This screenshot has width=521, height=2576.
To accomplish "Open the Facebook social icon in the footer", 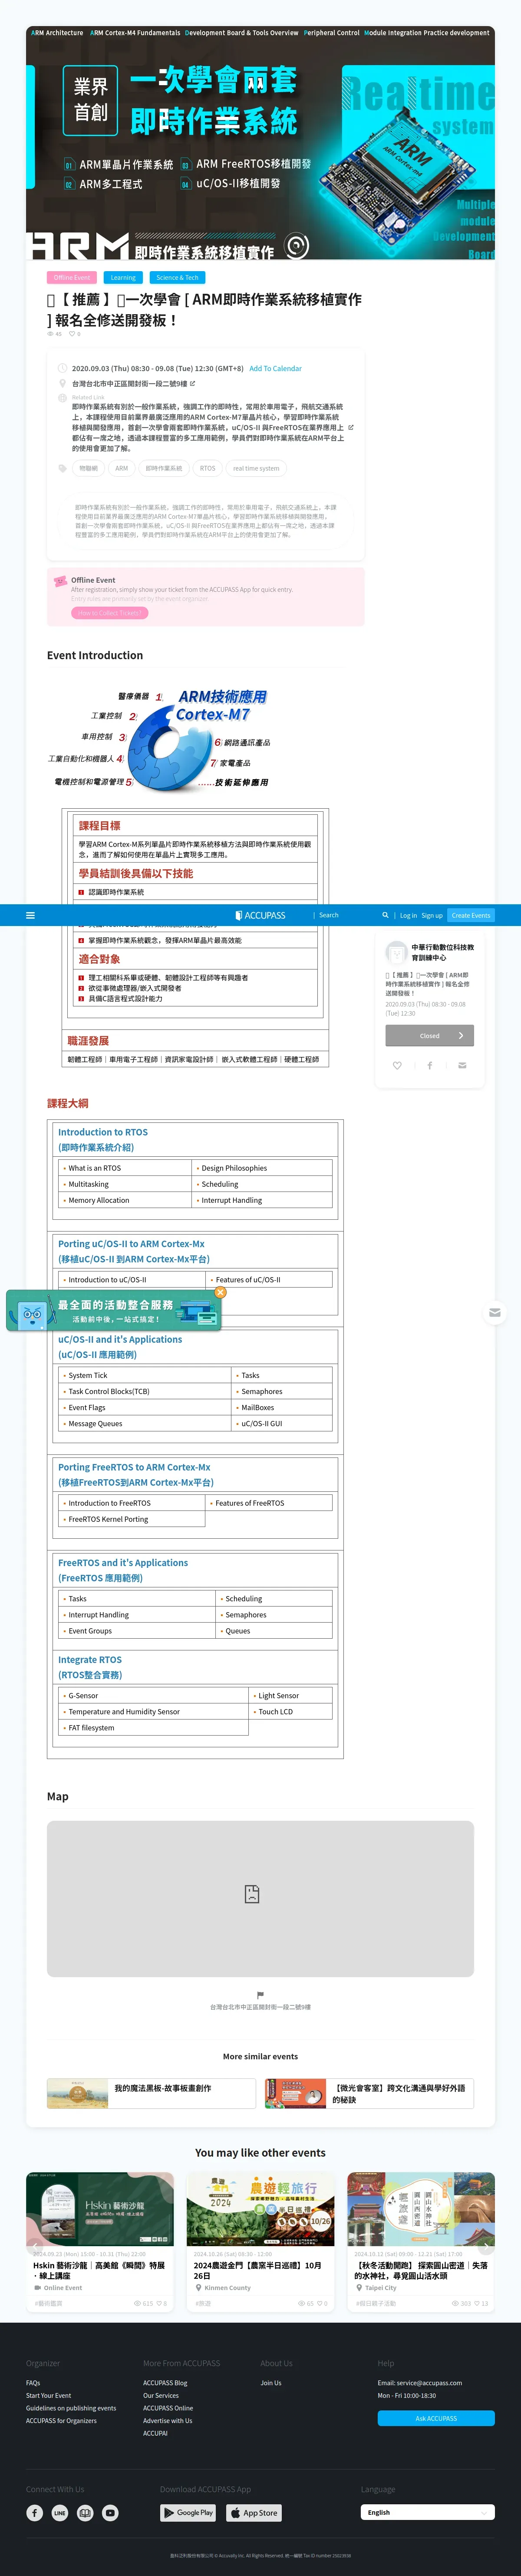I will (34, 2512).
